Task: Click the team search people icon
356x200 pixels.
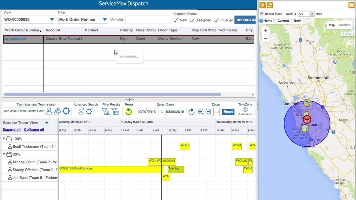Action: [x=57, y=111]
